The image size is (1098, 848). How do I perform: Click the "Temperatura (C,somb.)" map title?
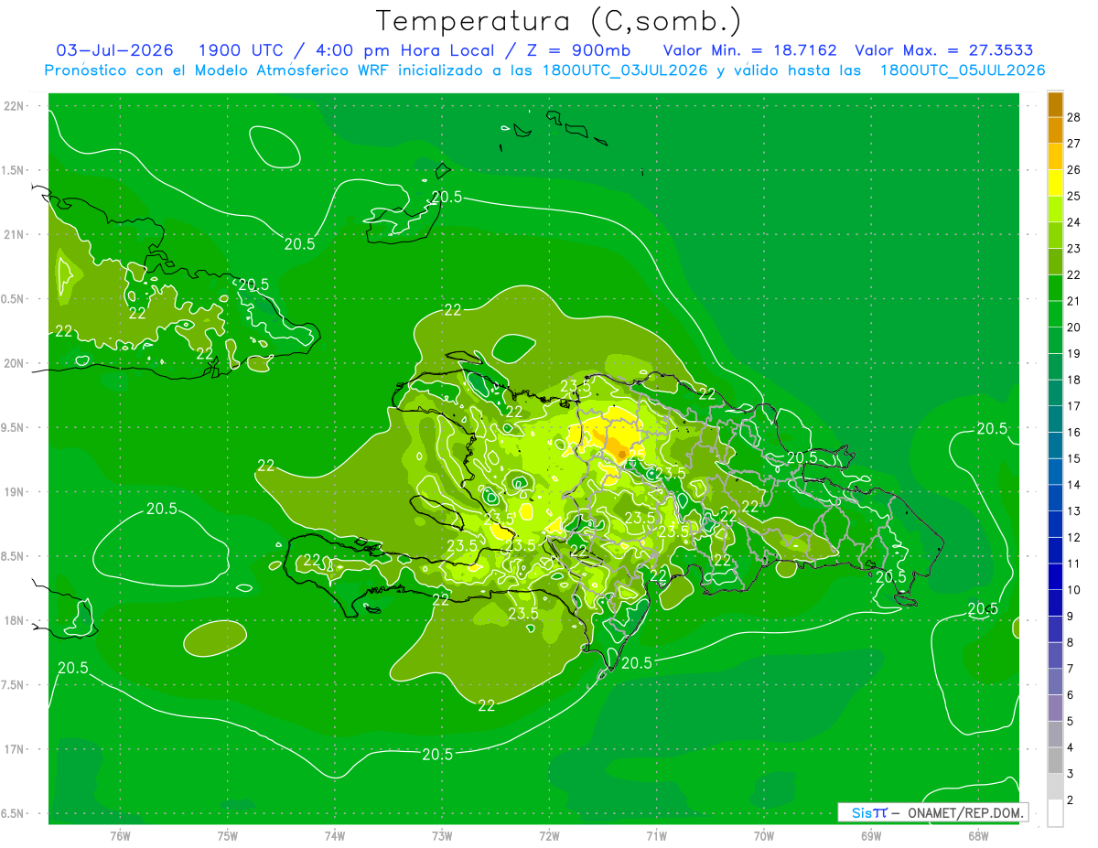(x=559, y=21)
